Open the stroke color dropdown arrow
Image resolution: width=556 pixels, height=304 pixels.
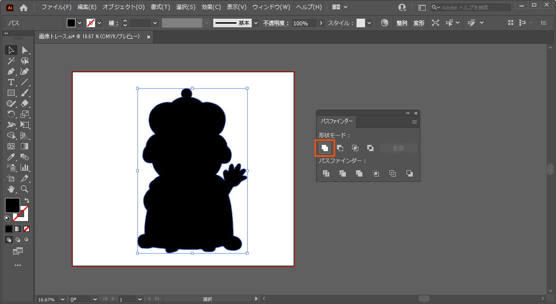pyautogui.click(x=100, y=23)
